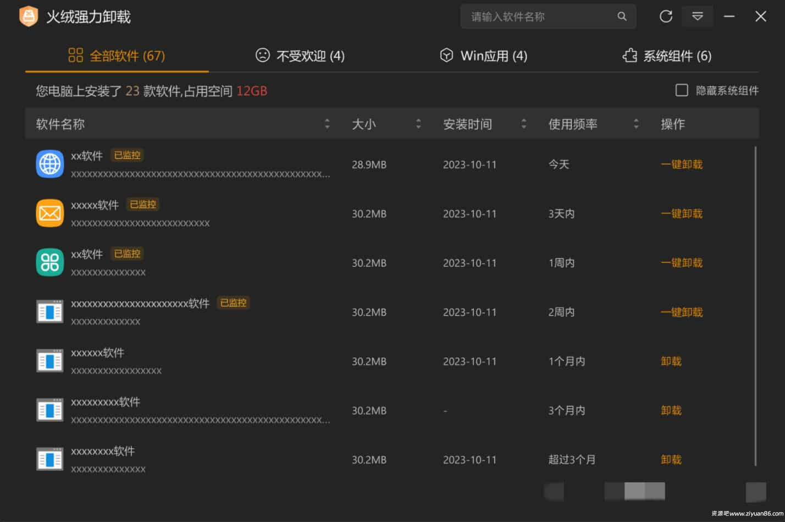This screenshot has width=785, height=522.
Task: Focus the 请输入软件名称 search field
Action: pyautogui.click(x=539, y=17)
